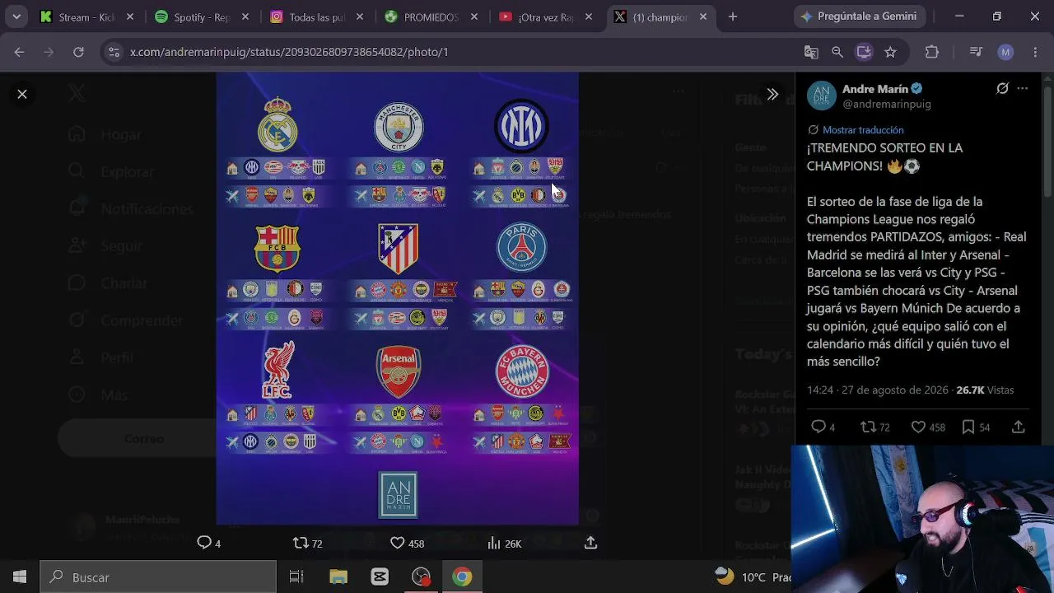Open Google Chrome from the taskbar
Screen dimensions: 1054x593
462,577
